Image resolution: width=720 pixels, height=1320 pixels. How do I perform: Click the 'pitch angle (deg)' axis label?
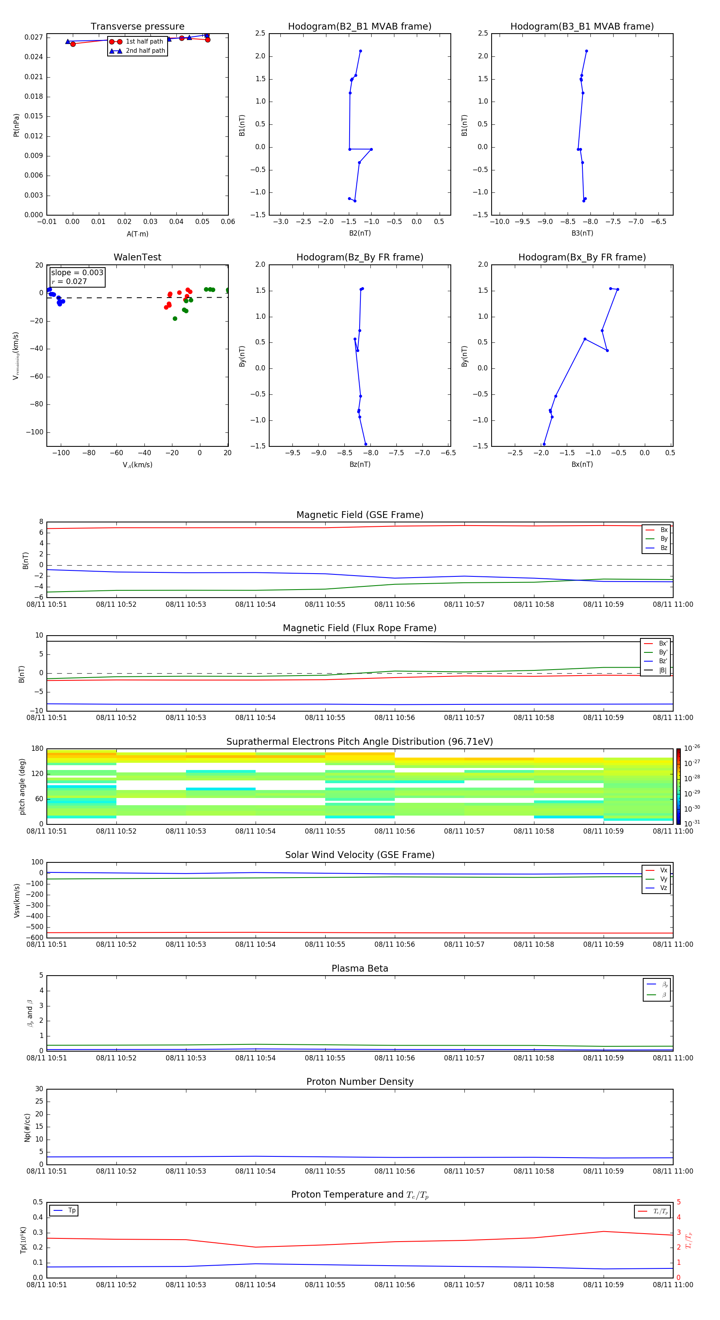pyautogui.click(x=22, y=786)
